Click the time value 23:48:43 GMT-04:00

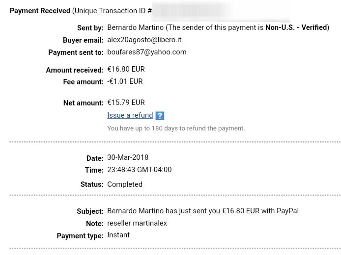tap(140, 170)
